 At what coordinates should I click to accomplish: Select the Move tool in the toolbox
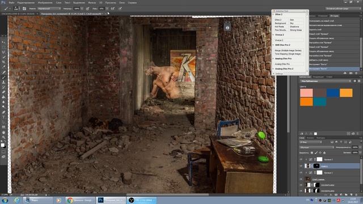coord(4,42)
